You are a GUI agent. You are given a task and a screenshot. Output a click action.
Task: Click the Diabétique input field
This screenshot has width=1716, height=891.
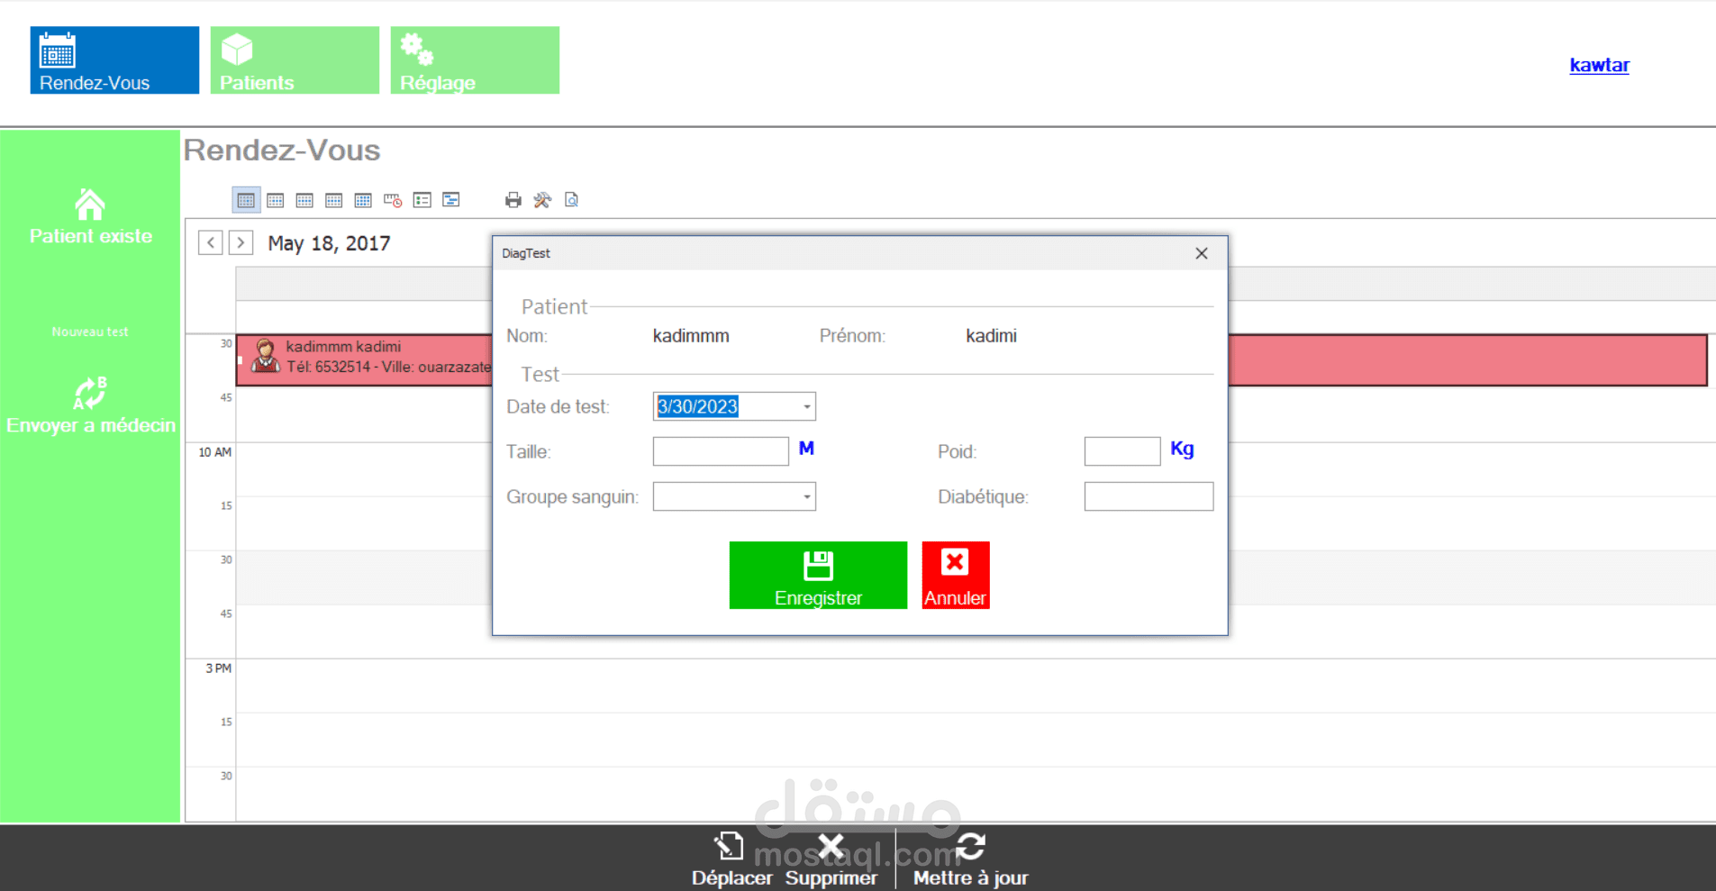click(1149, 496)
